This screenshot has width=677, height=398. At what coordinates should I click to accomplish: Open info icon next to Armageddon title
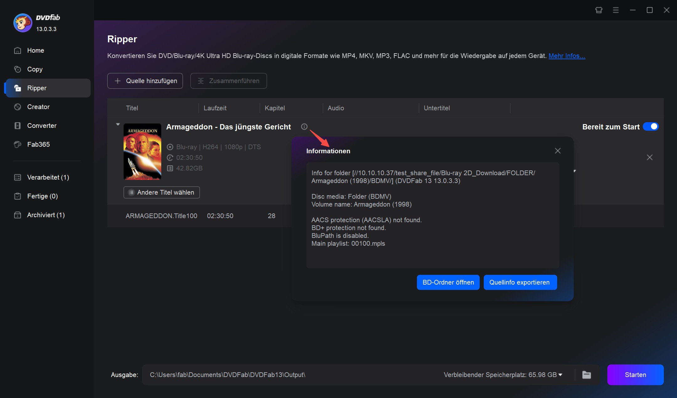click(304, 127)
